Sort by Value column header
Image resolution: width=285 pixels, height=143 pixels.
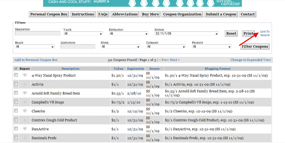tap(119, 69)
